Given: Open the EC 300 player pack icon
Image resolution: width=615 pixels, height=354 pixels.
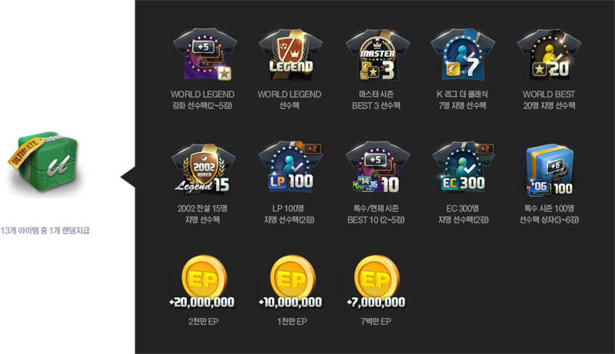Looking at the screenshot, I should (x=463, y=167).
